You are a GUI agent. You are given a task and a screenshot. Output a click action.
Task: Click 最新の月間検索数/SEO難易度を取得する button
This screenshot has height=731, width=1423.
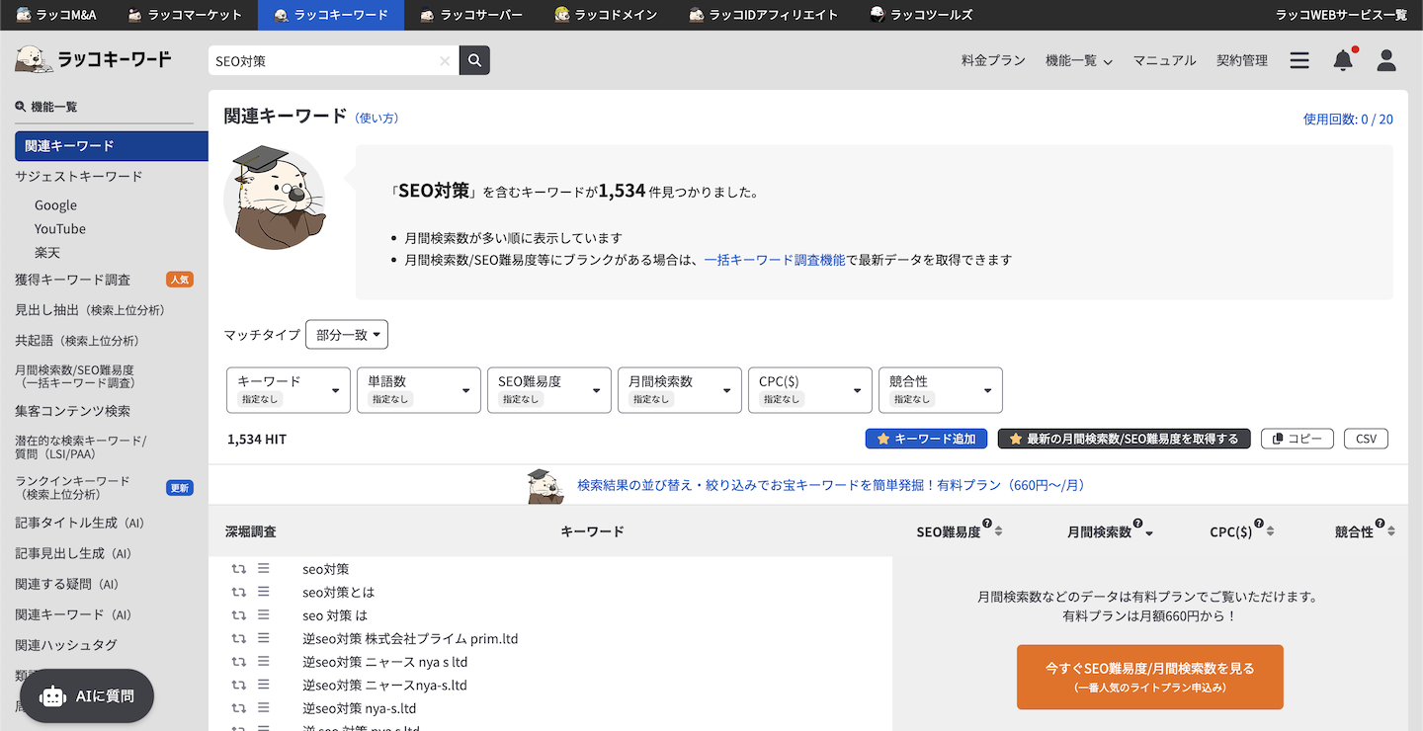[x=1125, y=439]
